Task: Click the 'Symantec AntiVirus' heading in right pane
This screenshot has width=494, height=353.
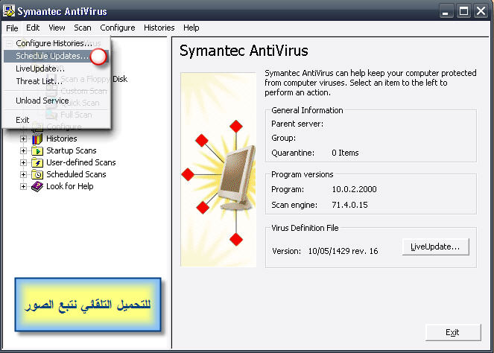Action: click(x=244, y=51)
